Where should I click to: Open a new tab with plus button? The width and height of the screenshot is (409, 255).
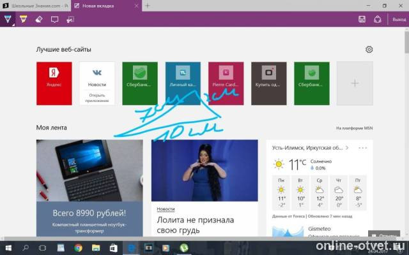pos(148,6)
